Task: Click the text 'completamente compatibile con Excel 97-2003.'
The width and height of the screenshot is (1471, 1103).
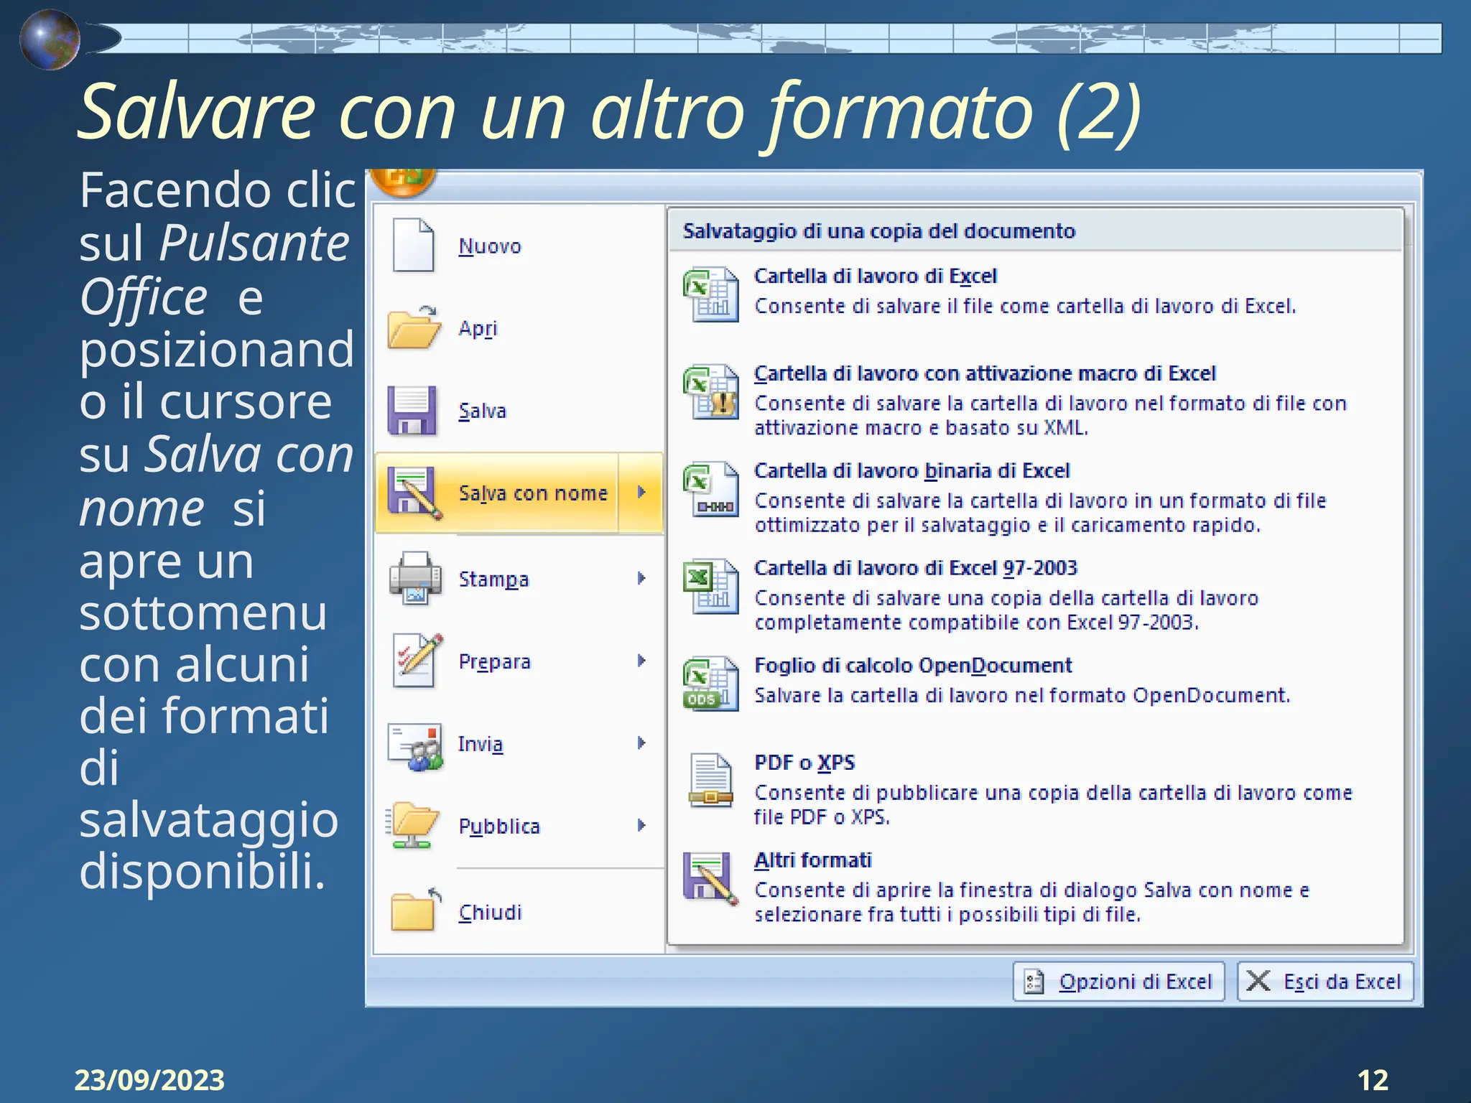Action: click(x=977, y=623)
